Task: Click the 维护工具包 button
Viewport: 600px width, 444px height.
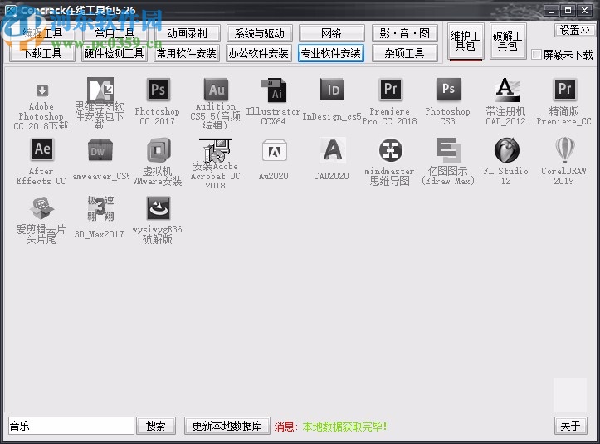Action: point(466,41)
